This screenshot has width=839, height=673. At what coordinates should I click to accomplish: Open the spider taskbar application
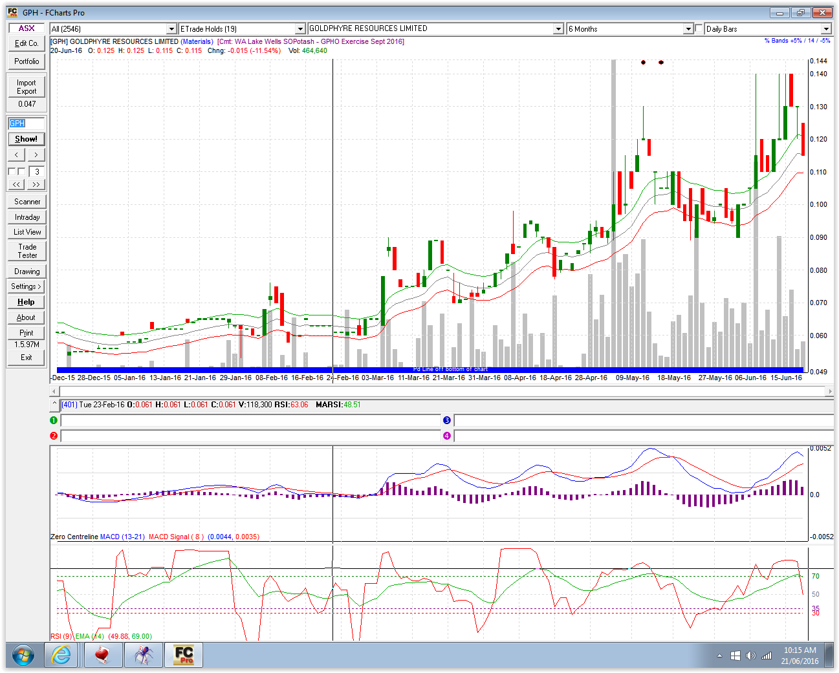point(144,656)
